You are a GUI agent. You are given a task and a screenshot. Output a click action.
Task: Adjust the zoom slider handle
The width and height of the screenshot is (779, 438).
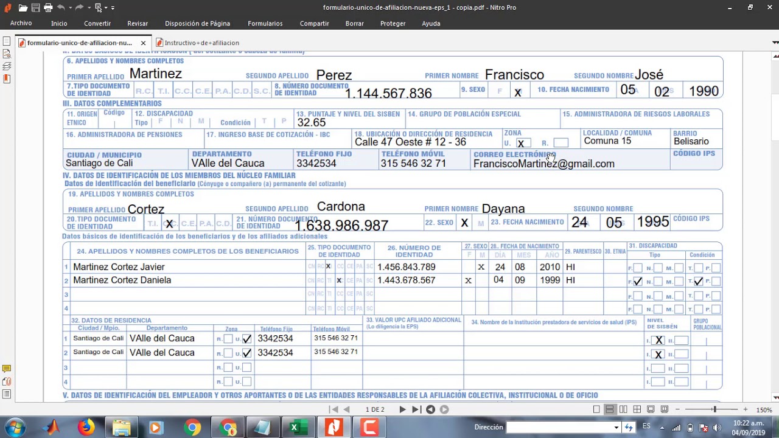714,409
